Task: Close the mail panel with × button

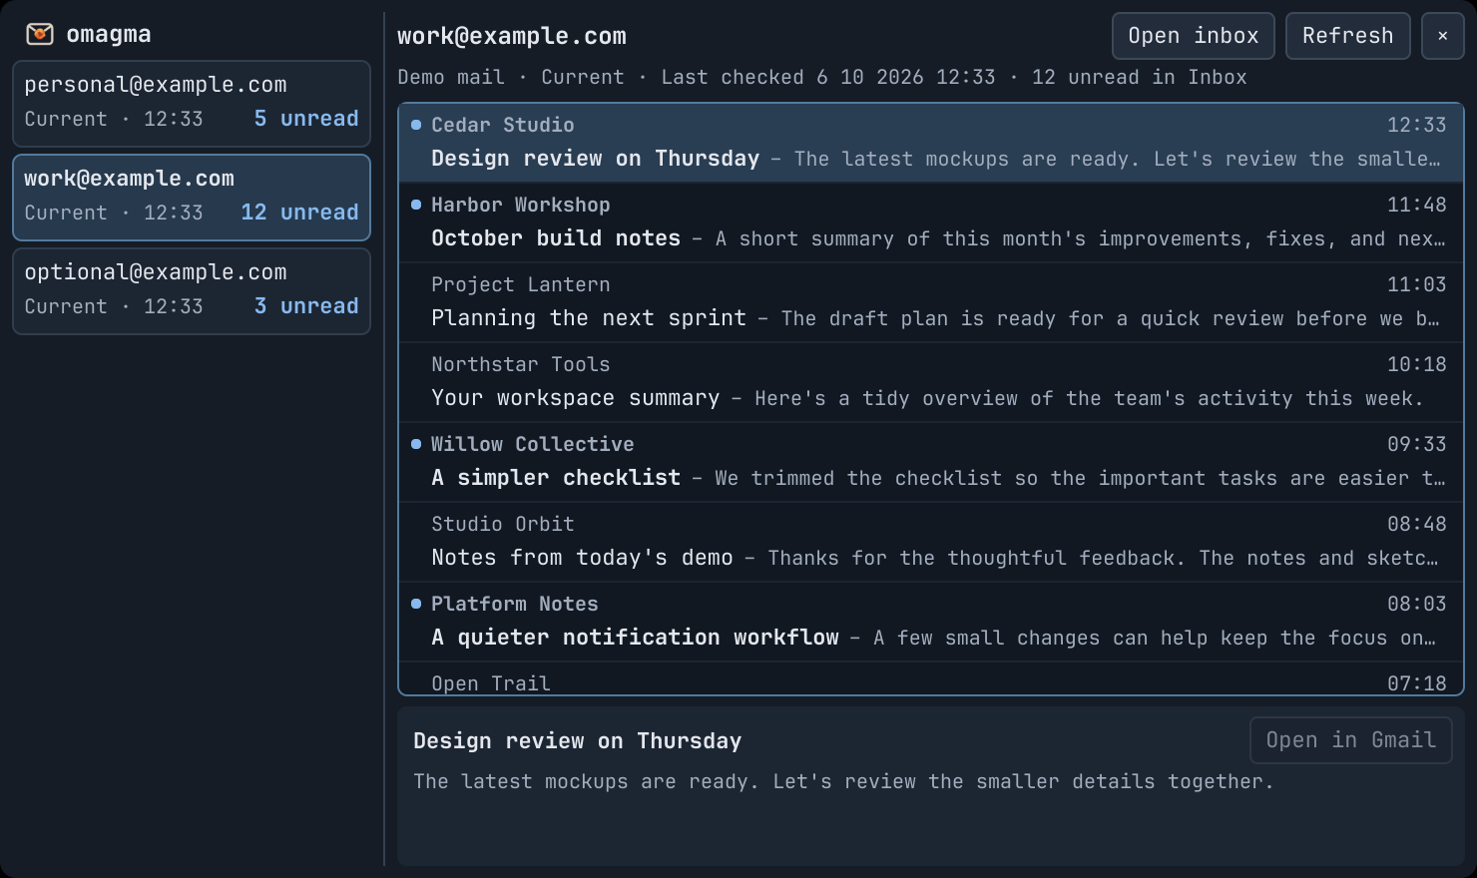Action: [x=1442, y=36]
